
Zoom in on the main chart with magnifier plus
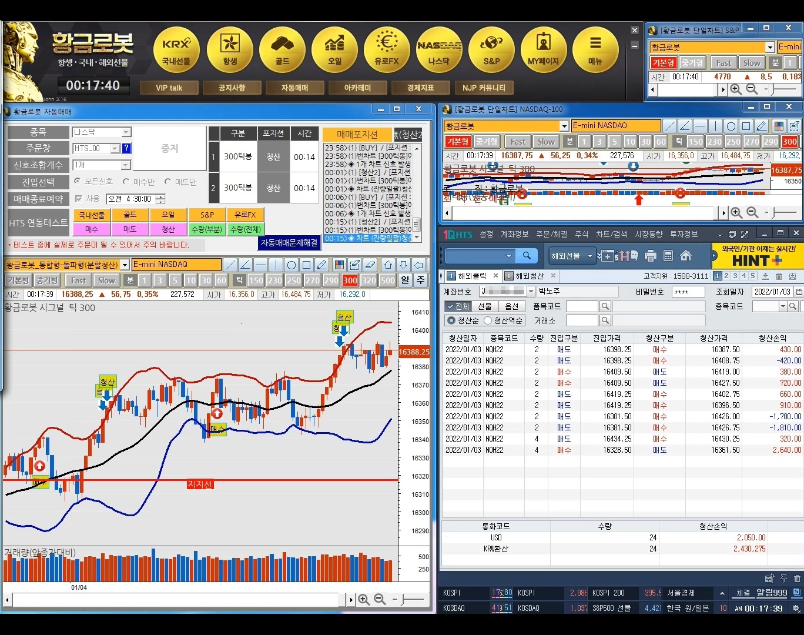coord(364,600)
